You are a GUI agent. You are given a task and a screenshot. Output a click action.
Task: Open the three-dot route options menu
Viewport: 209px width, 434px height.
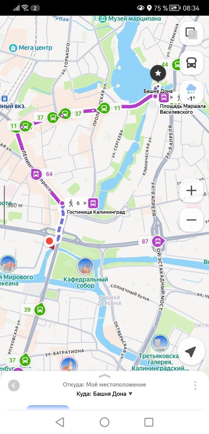[x=195, y=386]
